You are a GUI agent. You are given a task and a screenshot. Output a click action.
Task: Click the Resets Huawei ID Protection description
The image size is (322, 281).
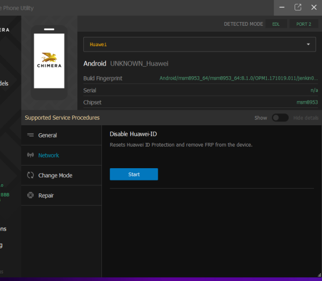coord(181,145)
